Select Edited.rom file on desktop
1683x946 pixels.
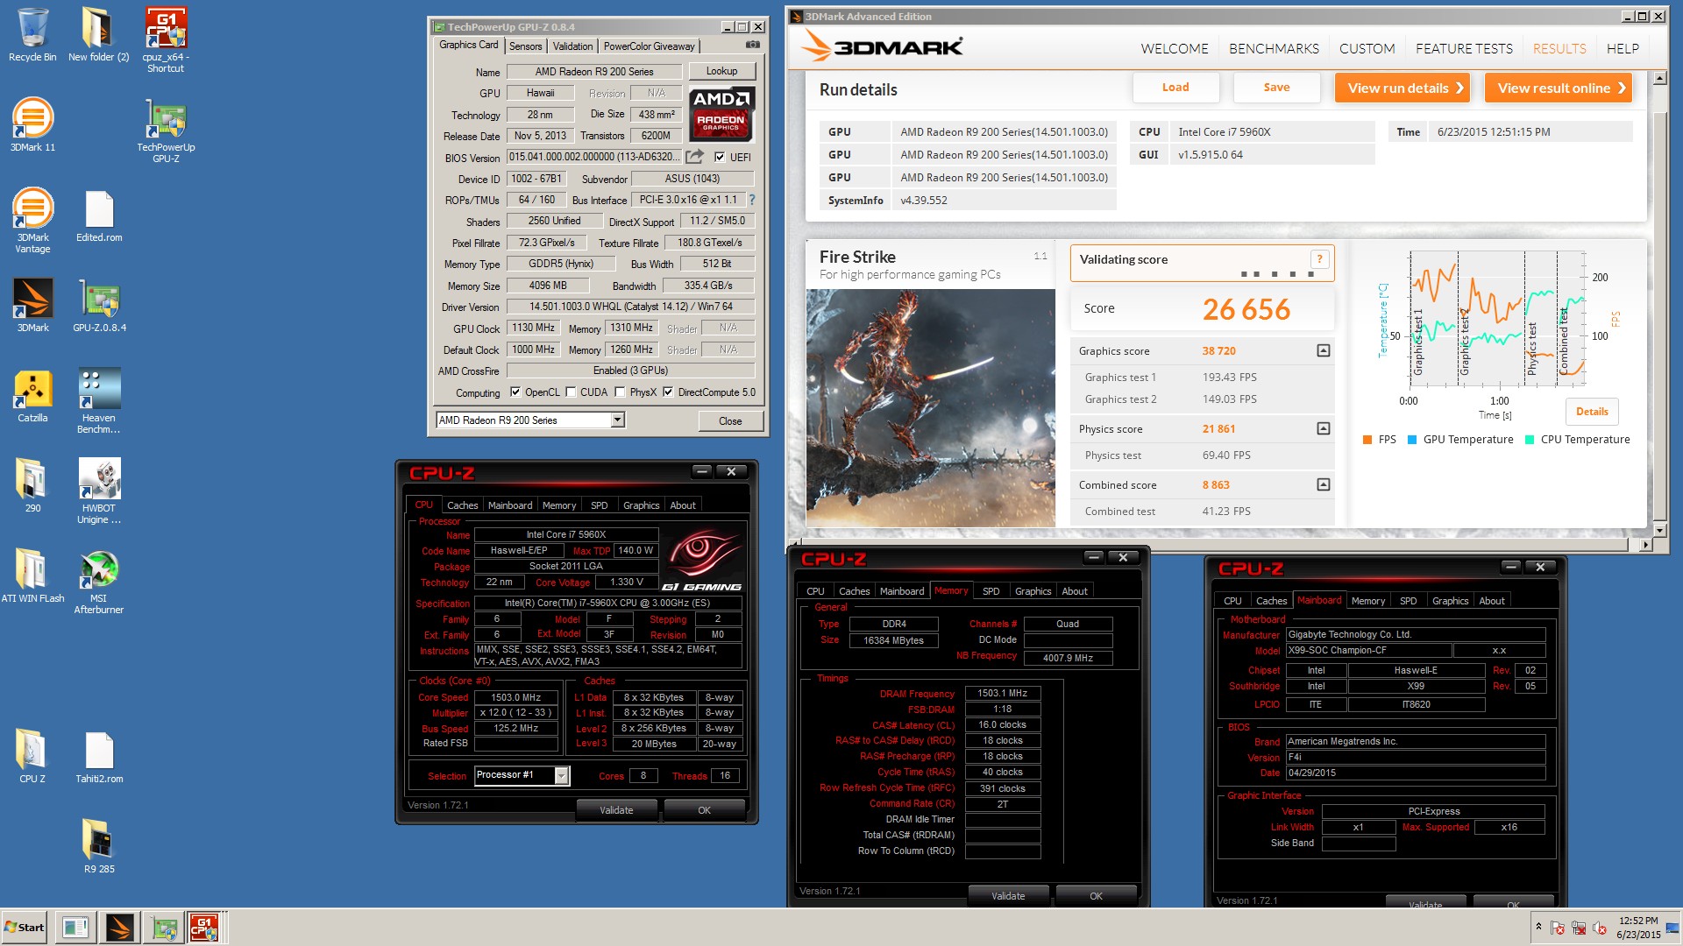99,215
